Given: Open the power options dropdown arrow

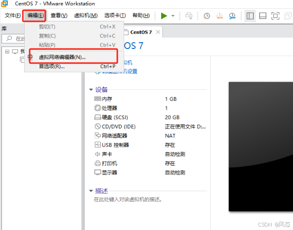Looking at the screenshot, I should click(173, 16).
